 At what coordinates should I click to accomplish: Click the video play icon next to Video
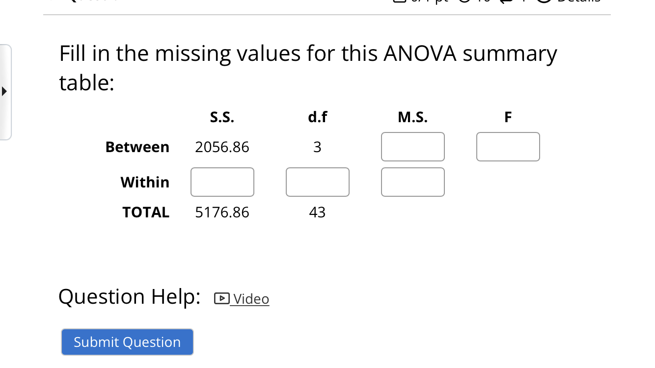tap(221, 298)
